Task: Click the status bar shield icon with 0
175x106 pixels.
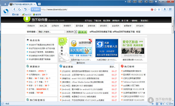Action: [162, 104]
